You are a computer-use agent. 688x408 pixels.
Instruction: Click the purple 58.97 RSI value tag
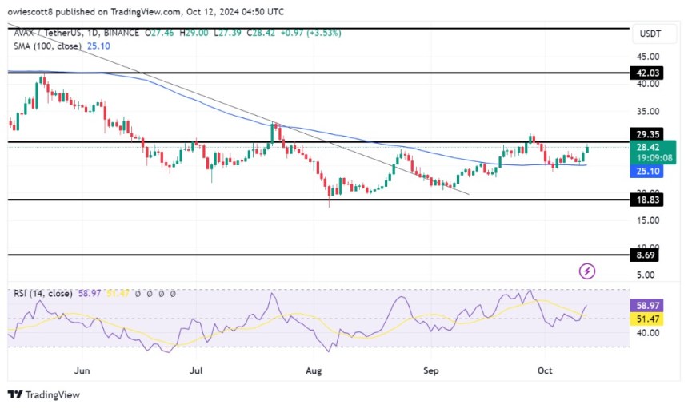coord(648,306)
